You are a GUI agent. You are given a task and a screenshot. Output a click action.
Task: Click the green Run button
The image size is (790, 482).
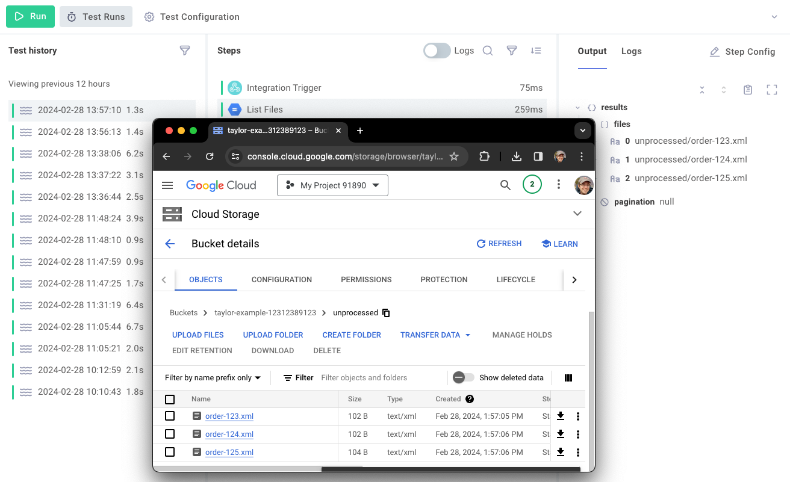[30, 17]
